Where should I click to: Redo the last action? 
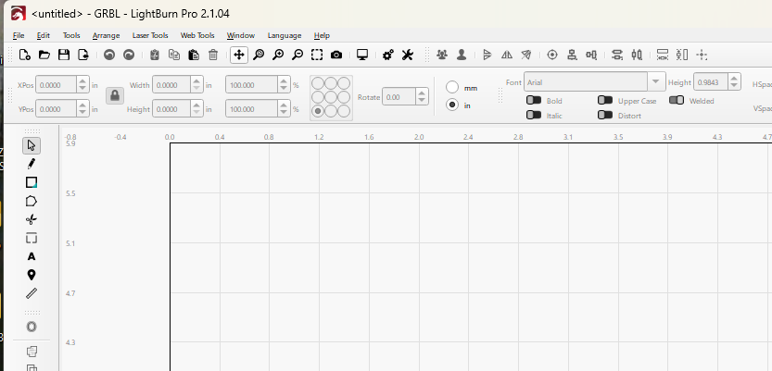point(129,55)
